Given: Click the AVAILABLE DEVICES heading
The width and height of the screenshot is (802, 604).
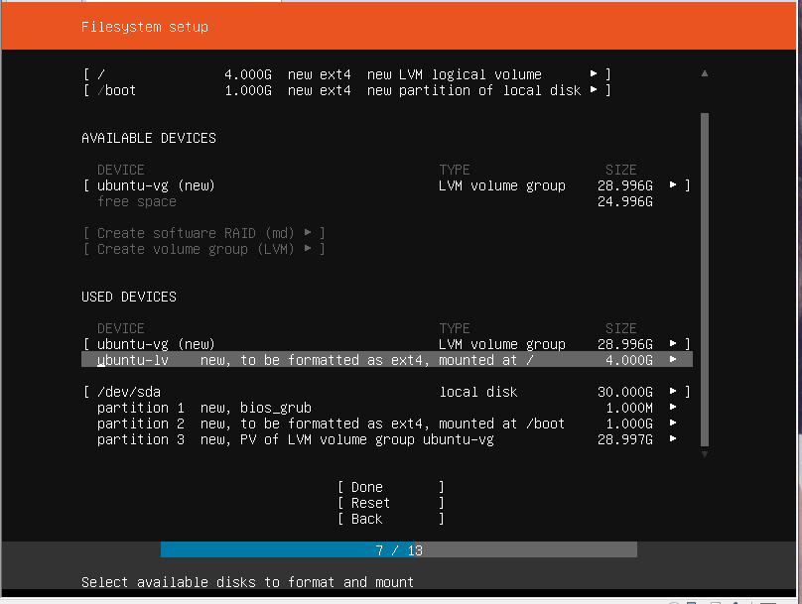Looking at the screenshot, I should pos(149,139).
